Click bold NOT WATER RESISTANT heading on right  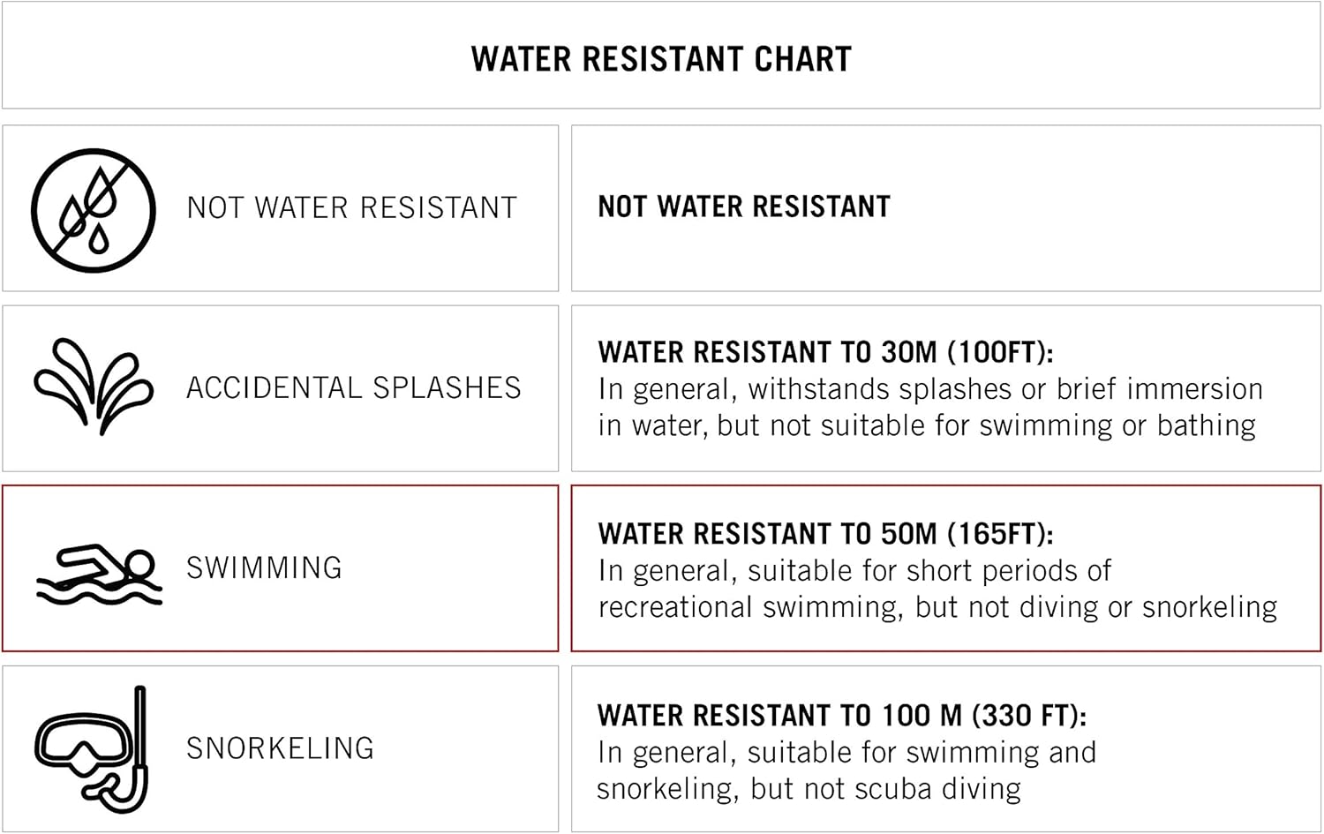click(744, 207)
